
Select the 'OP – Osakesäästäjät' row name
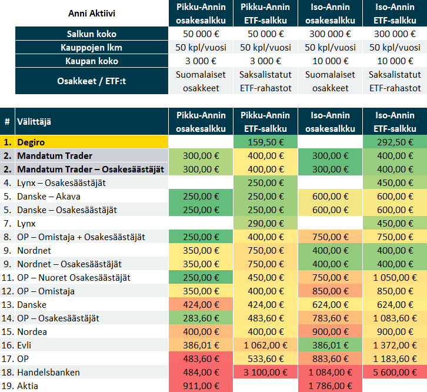92,318
